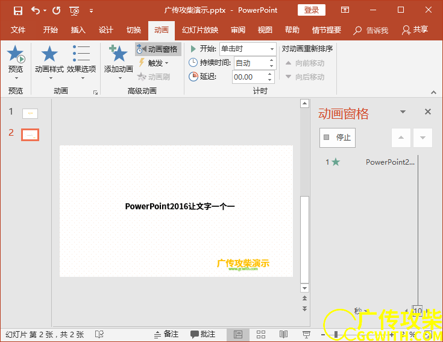Image resolution: width=443 pixels, height=342 pixels.
Task: Switch to the 视图 tab
Action: 265,30
